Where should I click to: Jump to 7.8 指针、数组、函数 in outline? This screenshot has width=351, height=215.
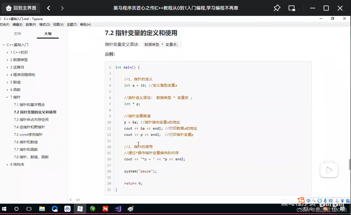pos(31,157)
